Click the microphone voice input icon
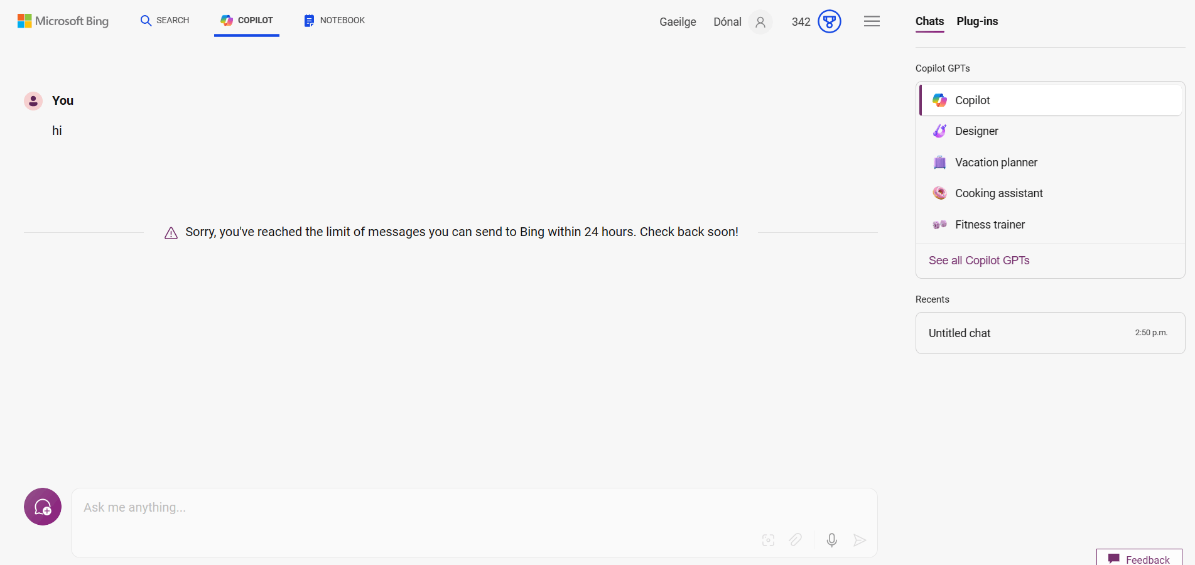This screenshot has width=1195, height=565. coord(832,540)
